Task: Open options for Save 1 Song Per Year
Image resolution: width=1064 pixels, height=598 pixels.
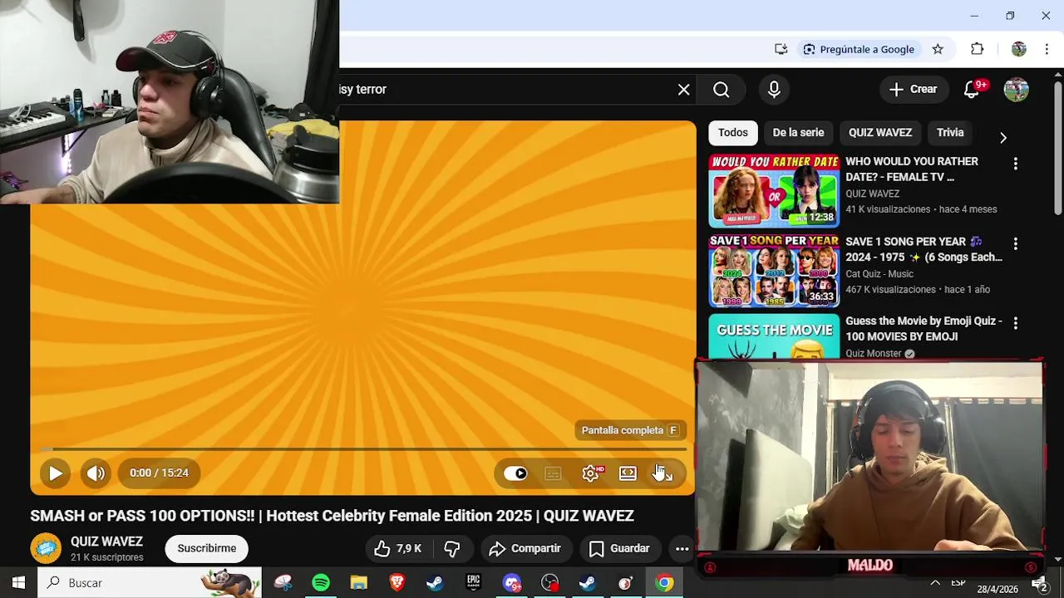Action: [x=1015, y=243]
